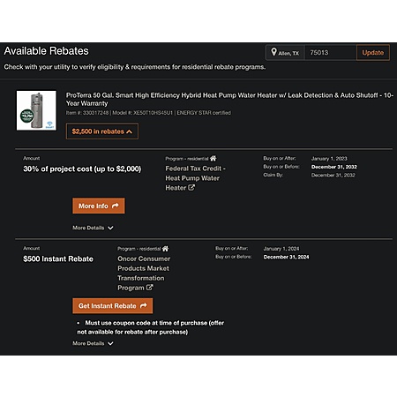Open the ProTerra 50 Gal. product title
The image size is (397, 397).
[229, 100]
